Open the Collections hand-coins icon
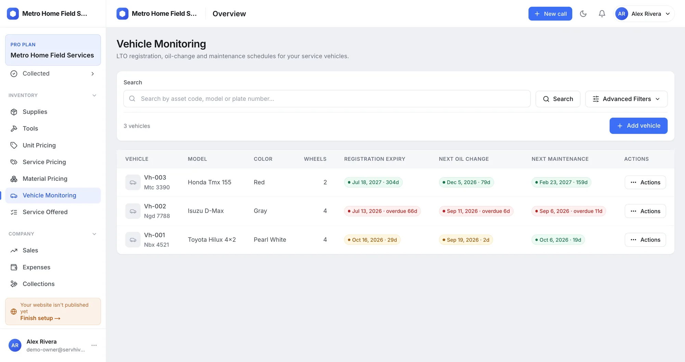The height and width of the screenshot is (362, 685). coord(14,284)
